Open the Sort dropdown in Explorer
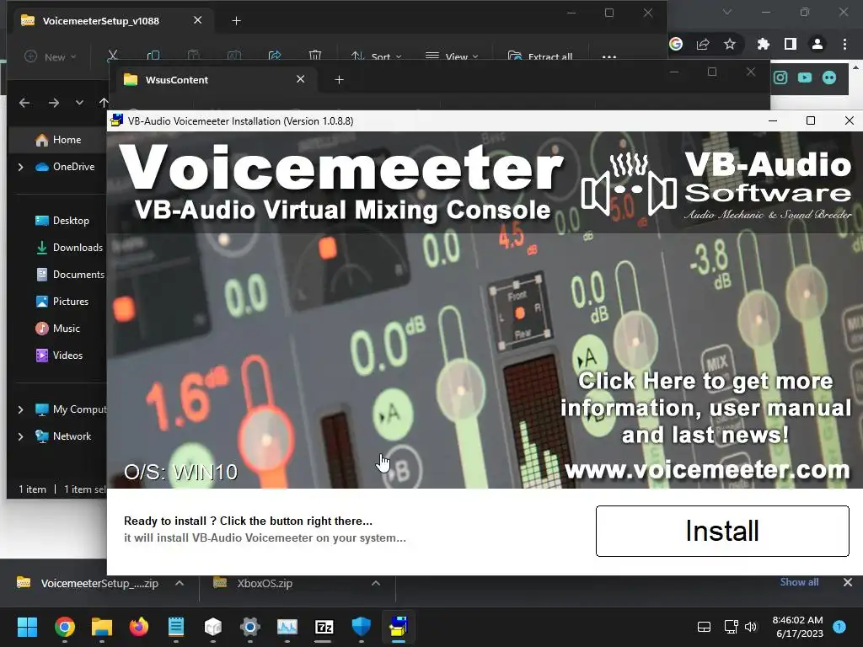The height and width of the screenshot is (647, 863). click(x=377, y=56)
